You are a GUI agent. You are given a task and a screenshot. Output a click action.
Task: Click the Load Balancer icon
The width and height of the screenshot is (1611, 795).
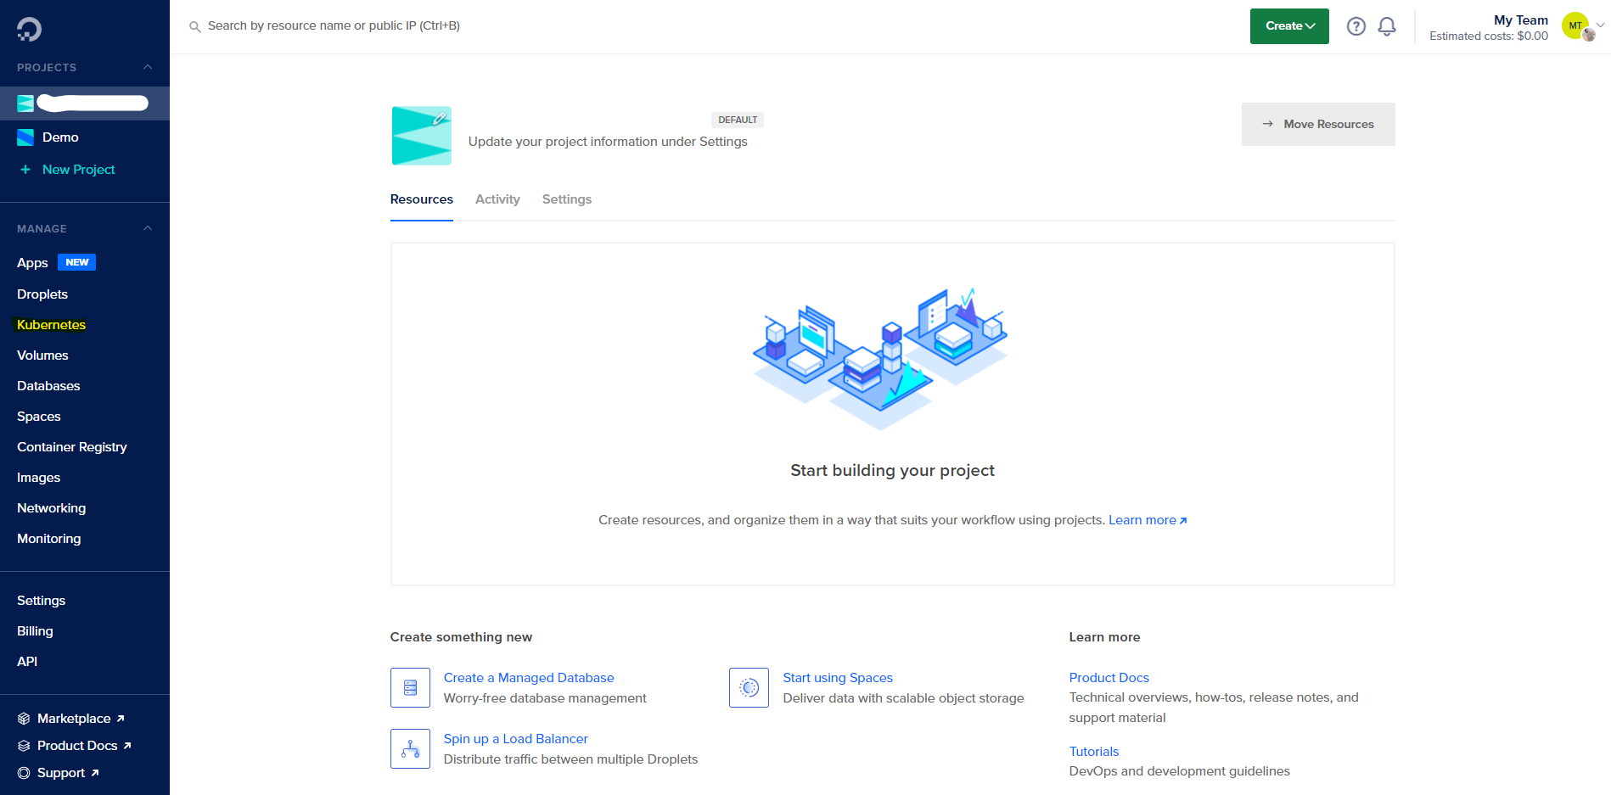coord(410,748)
